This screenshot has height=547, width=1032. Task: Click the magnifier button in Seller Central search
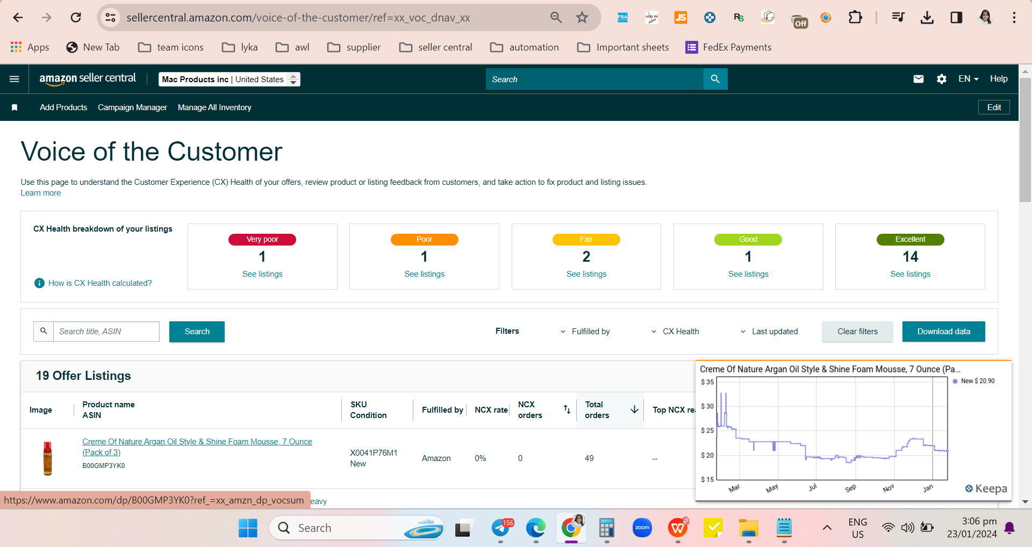715,79
